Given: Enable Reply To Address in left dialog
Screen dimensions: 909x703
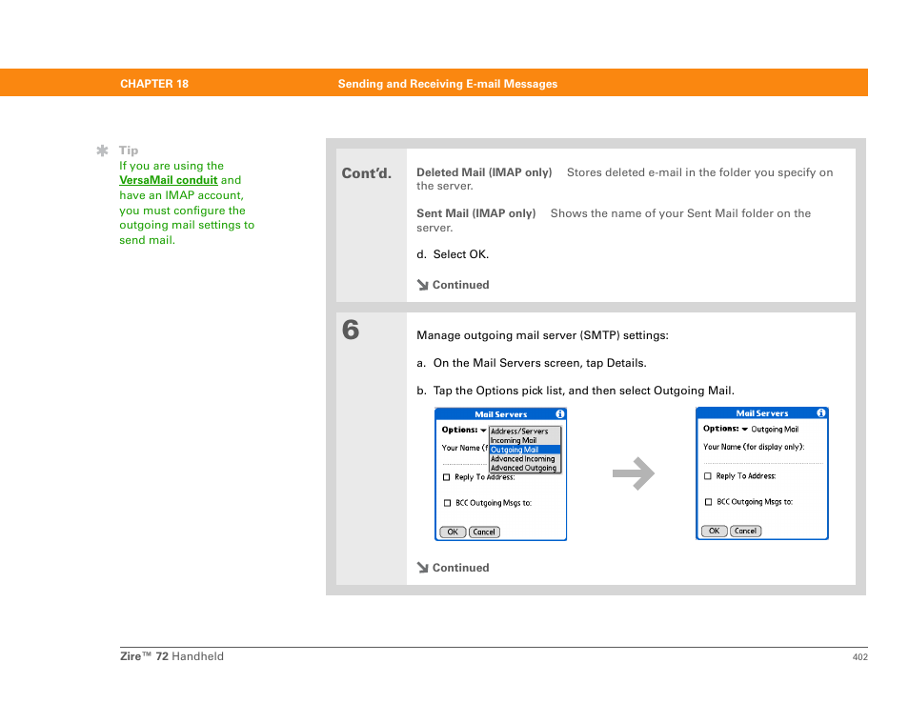Looking at the screenshot, I should [x=446, y=477].
